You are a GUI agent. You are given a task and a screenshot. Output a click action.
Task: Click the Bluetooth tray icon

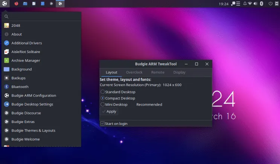[261, 3]
